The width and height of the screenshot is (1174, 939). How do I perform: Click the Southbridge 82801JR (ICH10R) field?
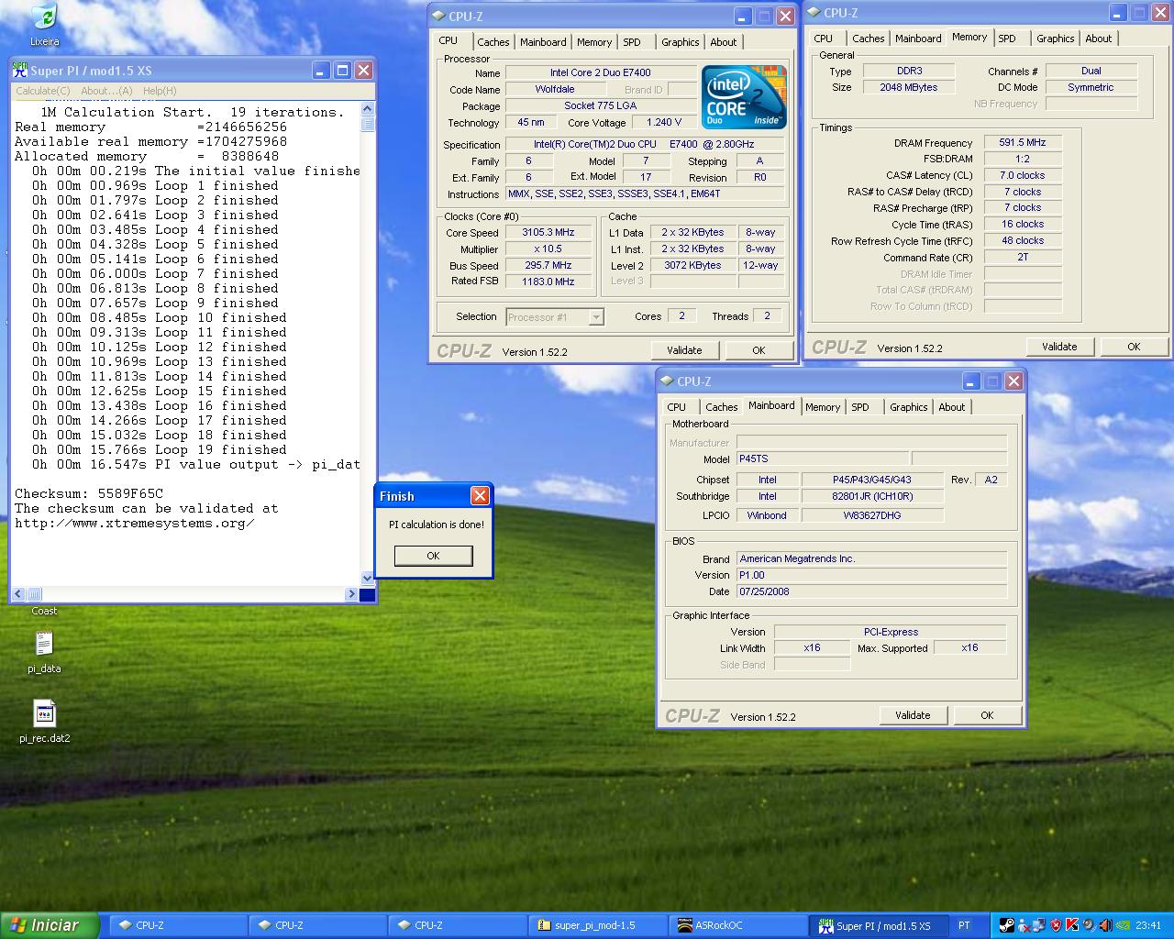click(872, 497)
